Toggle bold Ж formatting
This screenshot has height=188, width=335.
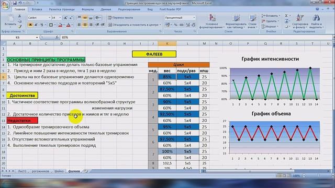pos(30,25)
